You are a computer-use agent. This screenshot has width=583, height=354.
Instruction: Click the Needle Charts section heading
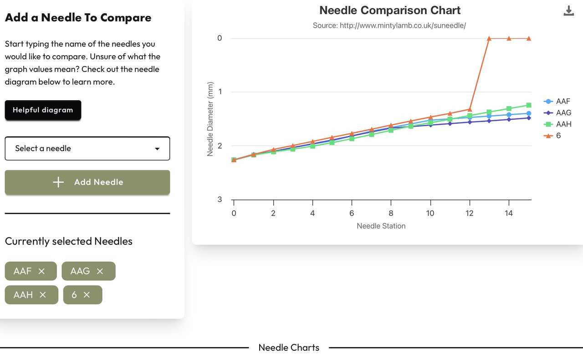[x=289, y=348]
